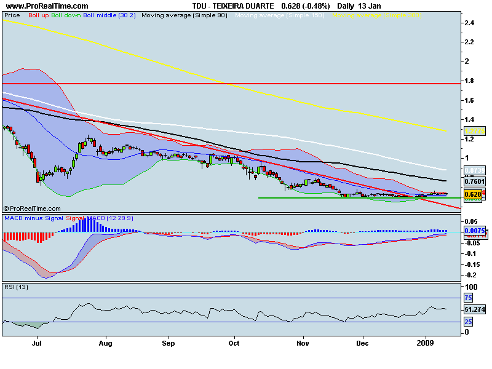Click the 51.274 RSI value box
Screen dimensions: 492x369
pyautogui.click(x=475, y=309)
